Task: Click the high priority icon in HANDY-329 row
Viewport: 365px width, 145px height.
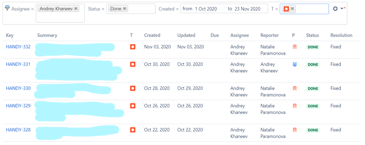Action: 295,106
